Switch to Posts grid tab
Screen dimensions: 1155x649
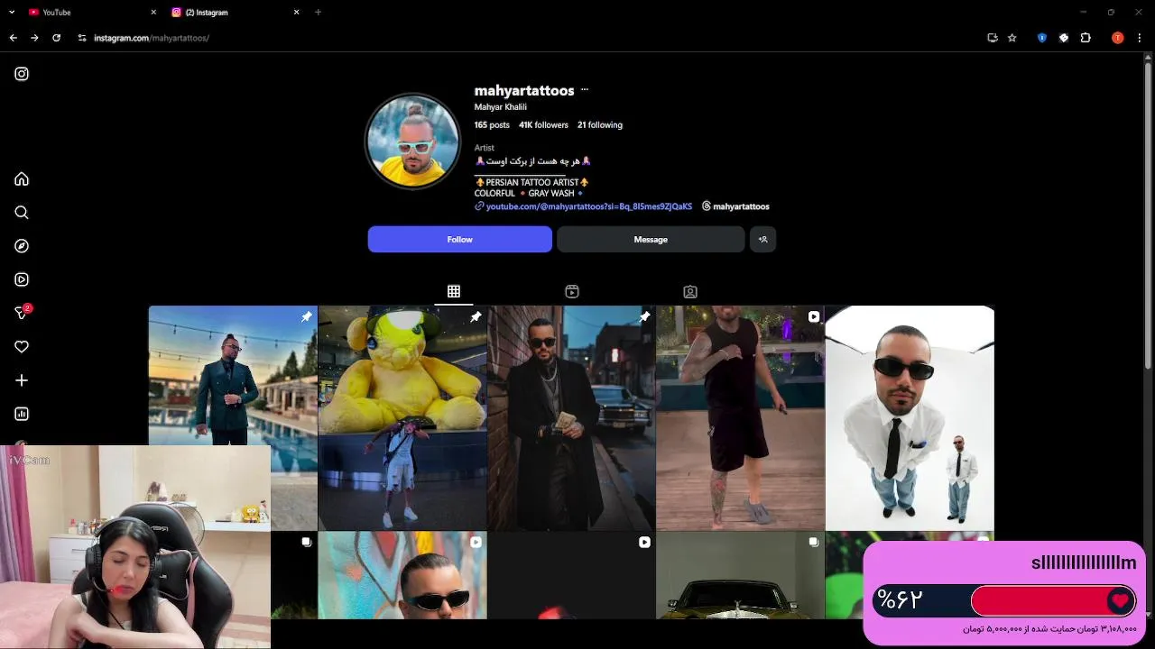(x=454, y=291)
